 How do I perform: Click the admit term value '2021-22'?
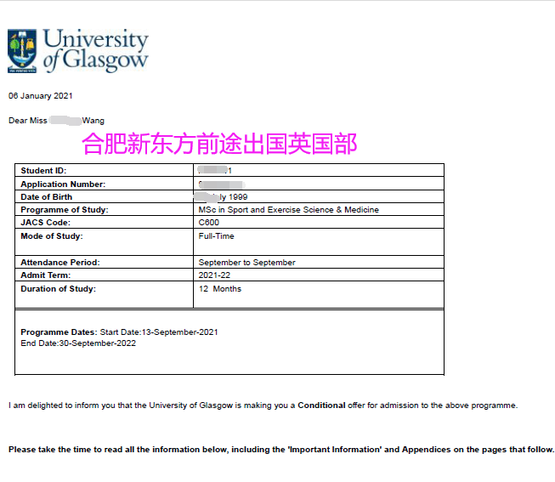(214, 275)
